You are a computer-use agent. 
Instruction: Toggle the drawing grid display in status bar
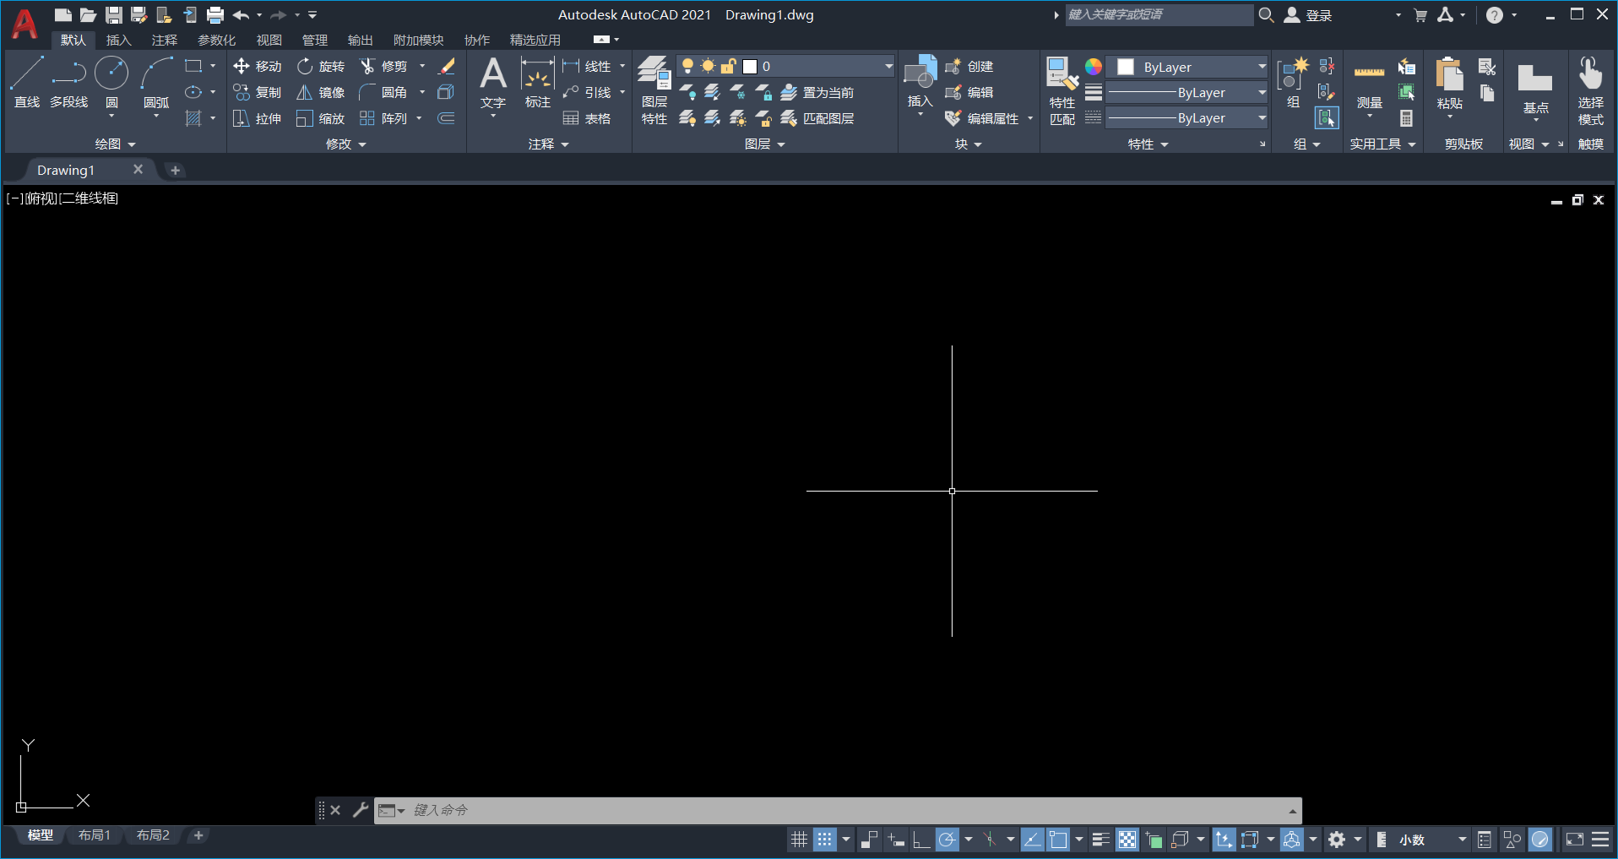tap(799, 840)
